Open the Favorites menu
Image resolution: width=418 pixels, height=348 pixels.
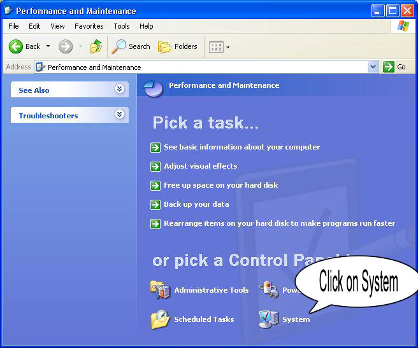pos(89,26)
